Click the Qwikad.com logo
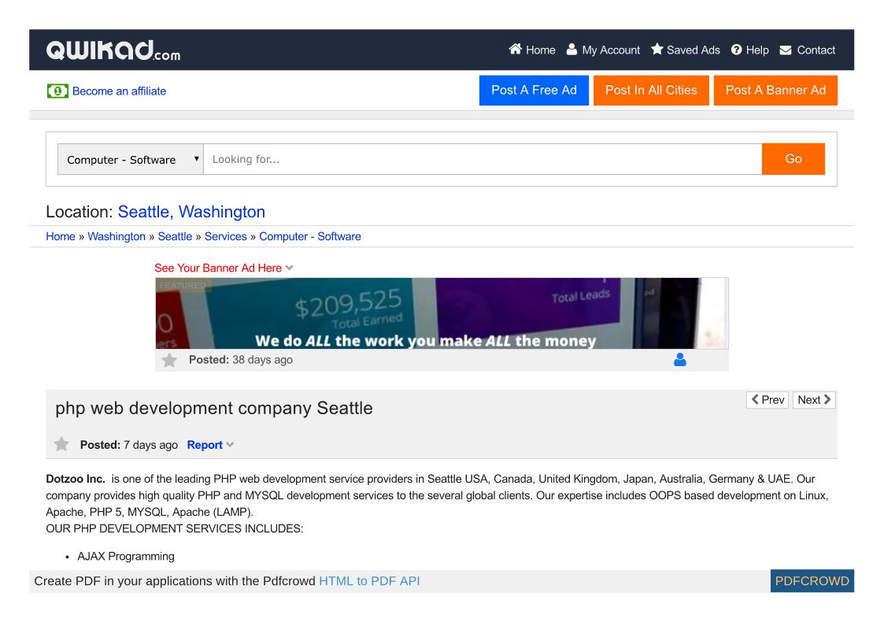 click(x=113, y=50)
